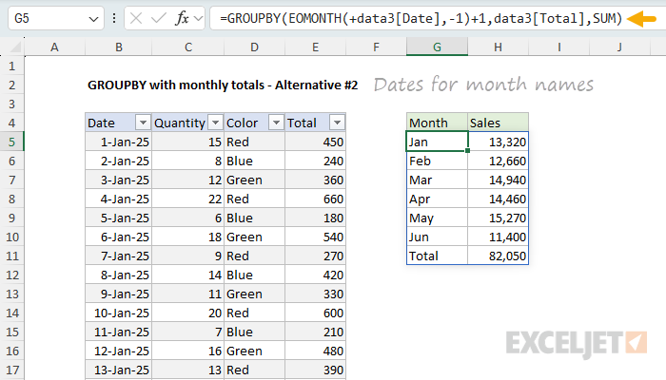
Task: Select the 1-Jan-25 date cell
Action: (x=119, y=142)
